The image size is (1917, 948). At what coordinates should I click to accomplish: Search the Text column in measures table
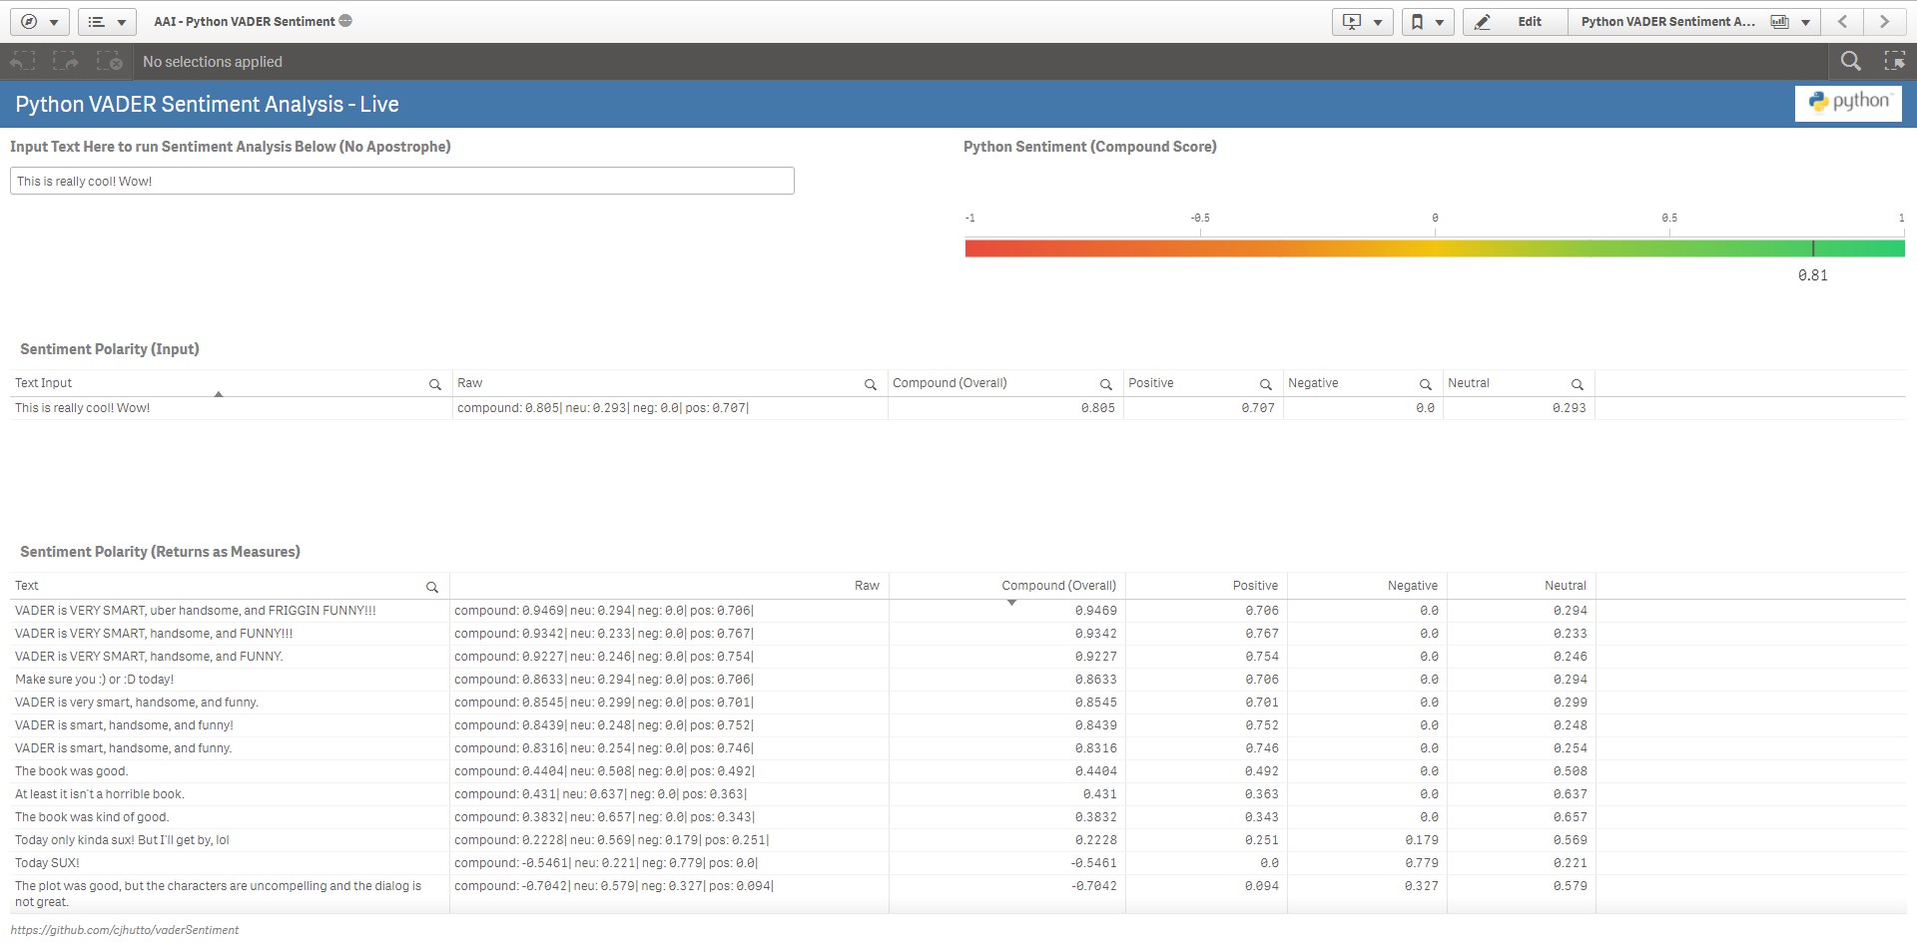click(432, 587)
